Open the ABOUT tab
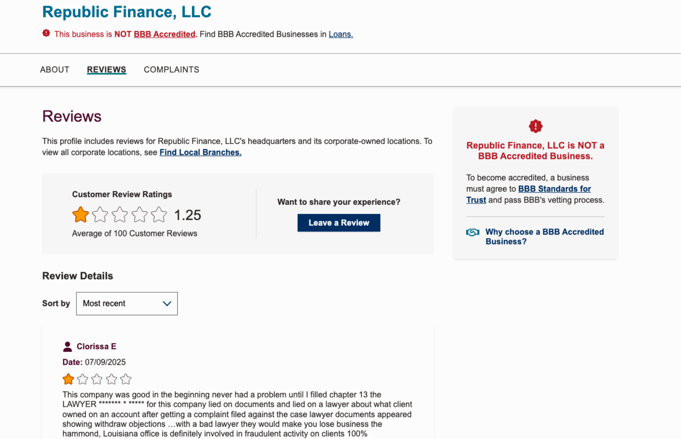Viewport: 681px width, 439px height. (x=55, y=69)
